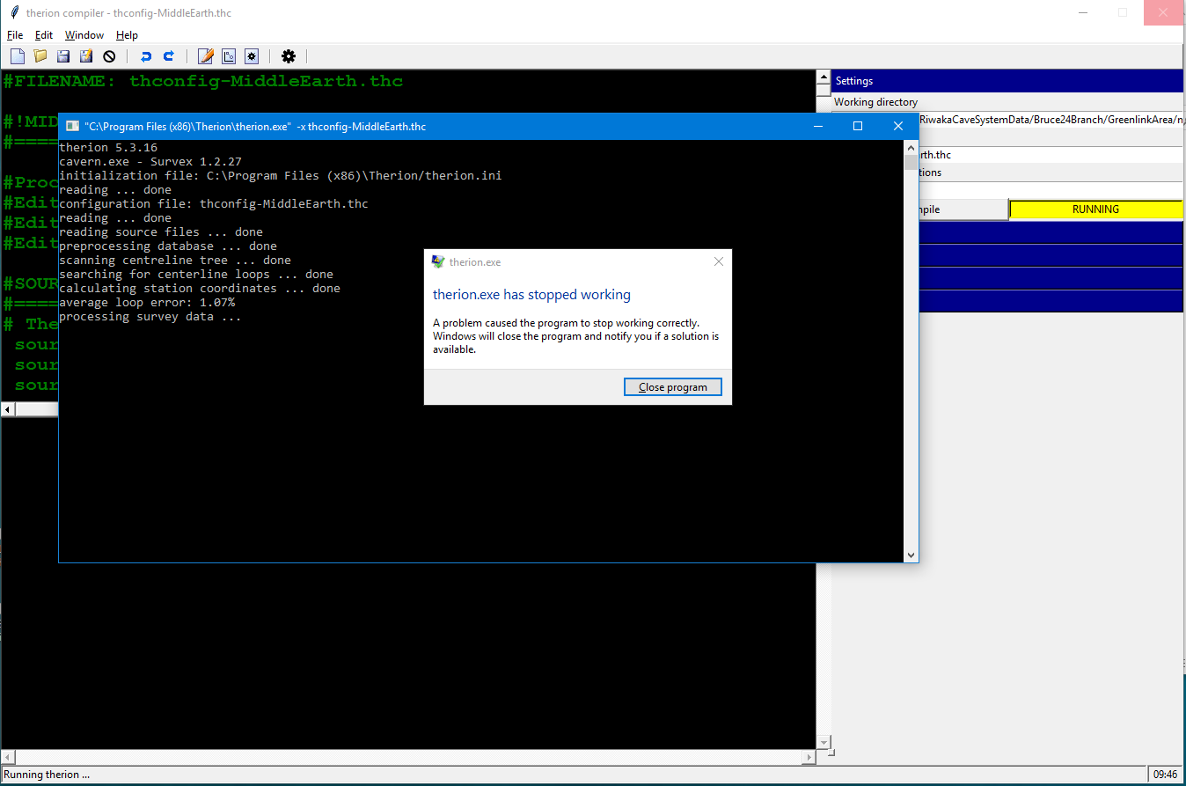Click editor vertical scrollbar down arrow
This screenshot has height=786, width=1186.
pyautogui.click(x=824, y=743)
